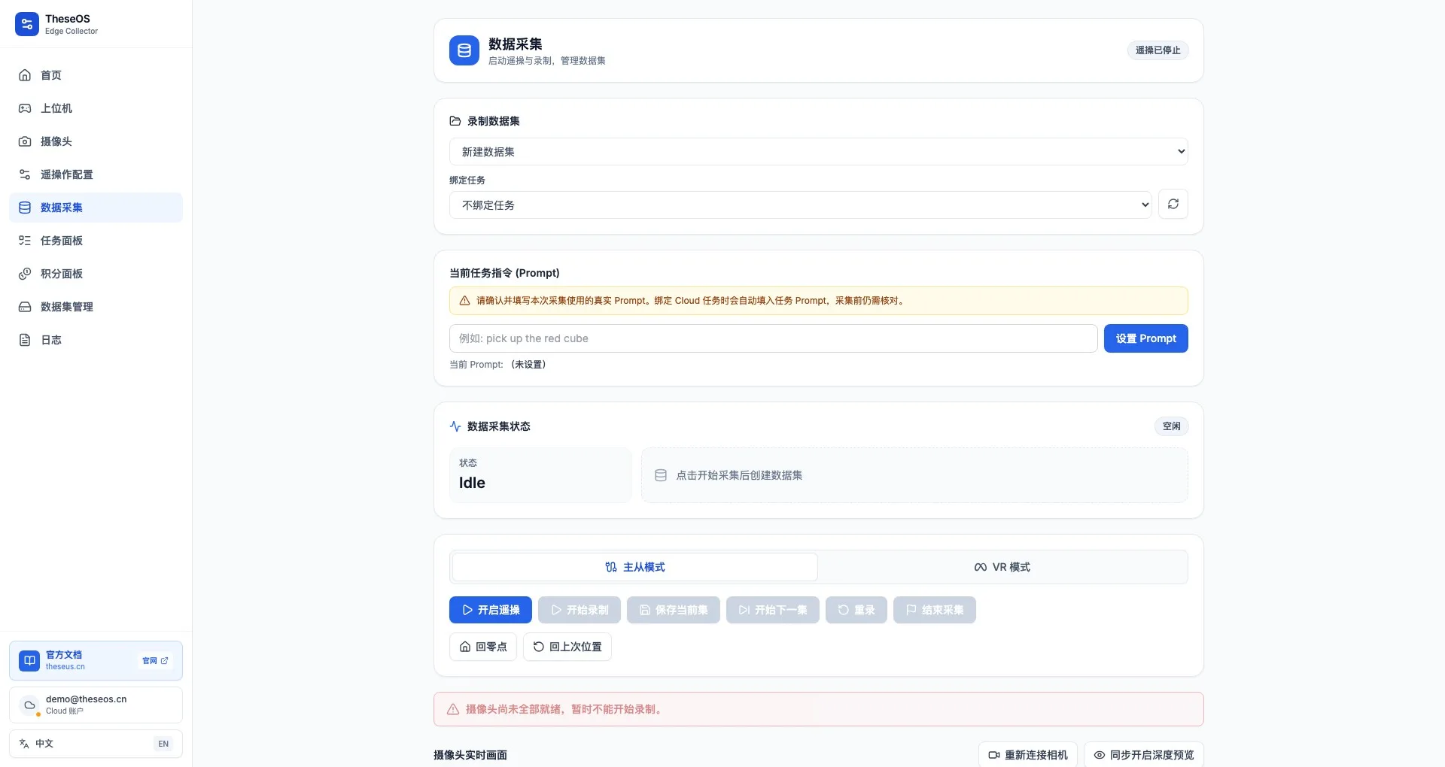This screenshot has width=1445, height=767.
Task: Click the 空闲 status badge
Action: pos(1171,426)
